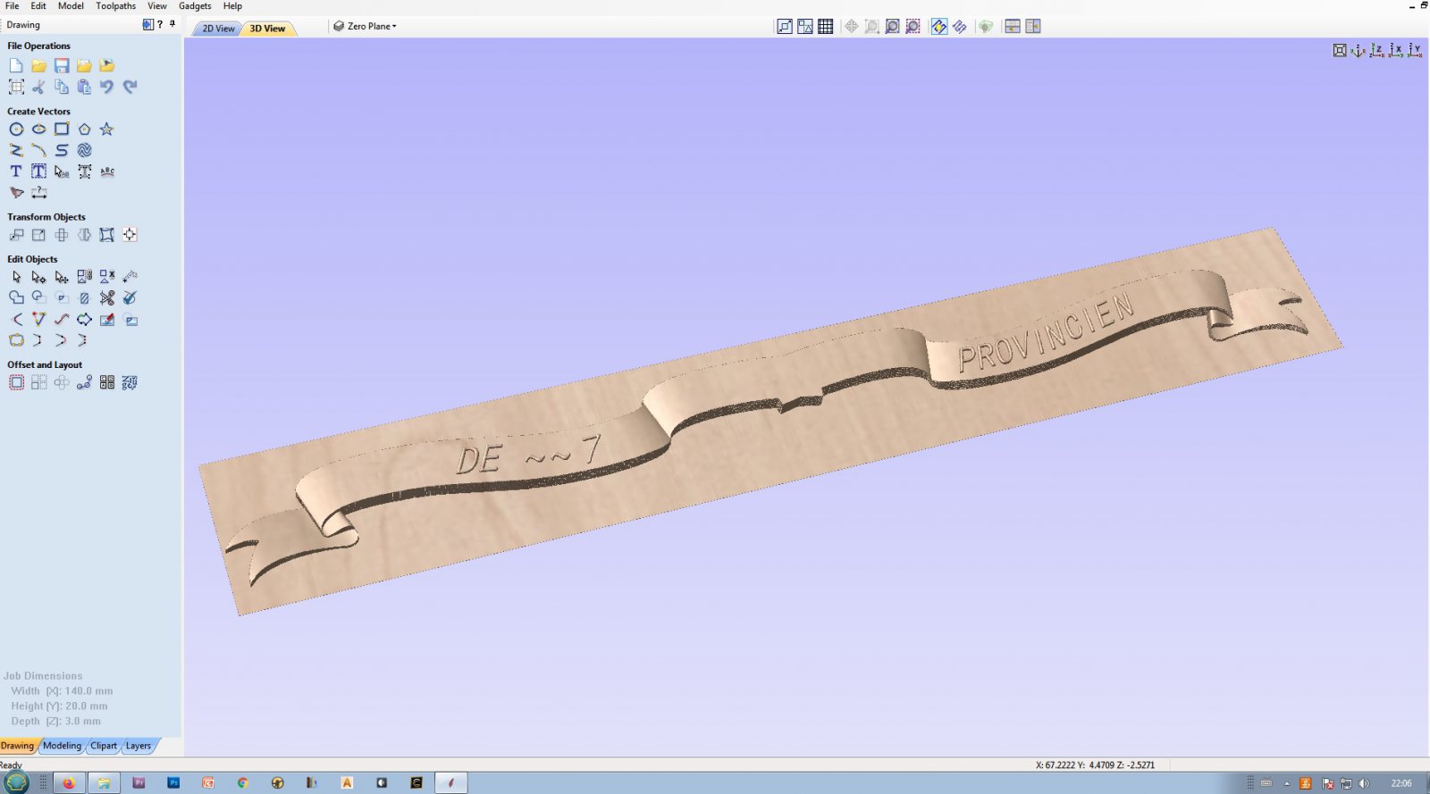Open the Measure dimension tool

click(x=38, y=192)
